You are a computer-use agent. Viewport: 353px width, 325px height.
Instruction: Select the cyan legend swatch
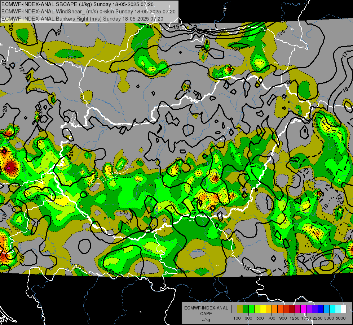tap(332, 309)
